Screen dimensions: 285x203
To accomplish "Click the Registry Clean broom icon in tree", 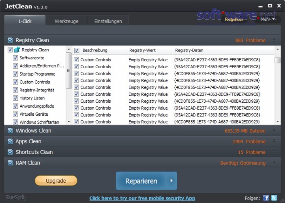I will point(17,50).
